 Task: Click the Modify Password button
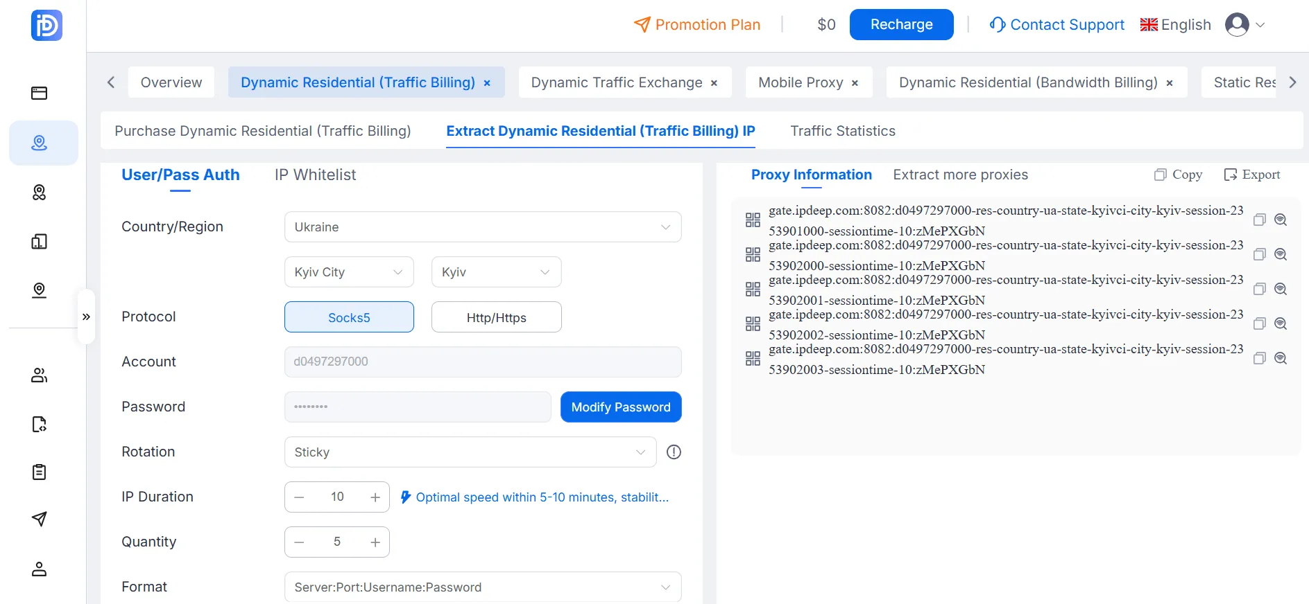pos(621,407)
